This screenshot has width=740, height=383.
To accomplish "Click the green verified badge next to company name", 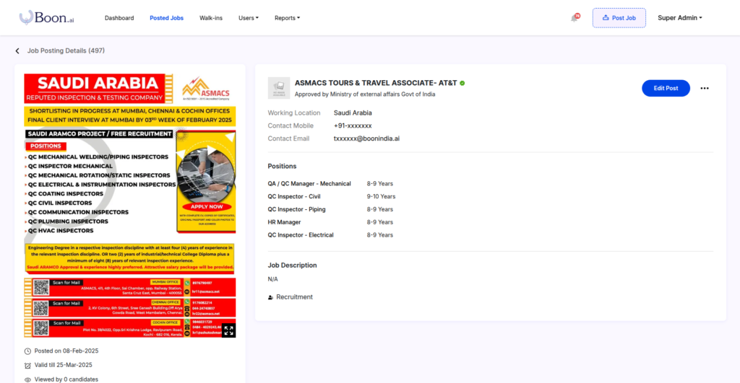I will (x=462, y=83).
